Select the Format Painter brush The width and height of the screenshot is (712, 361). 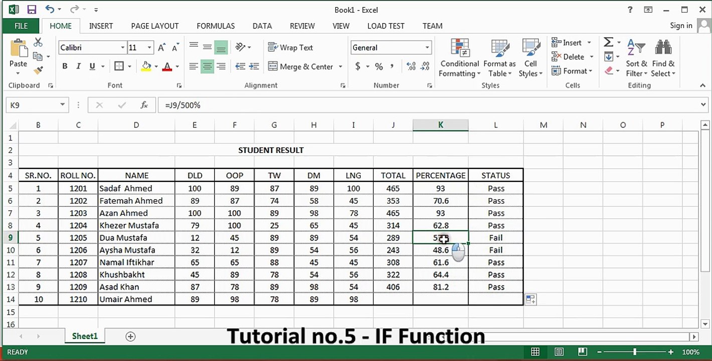tap(38, 70)
